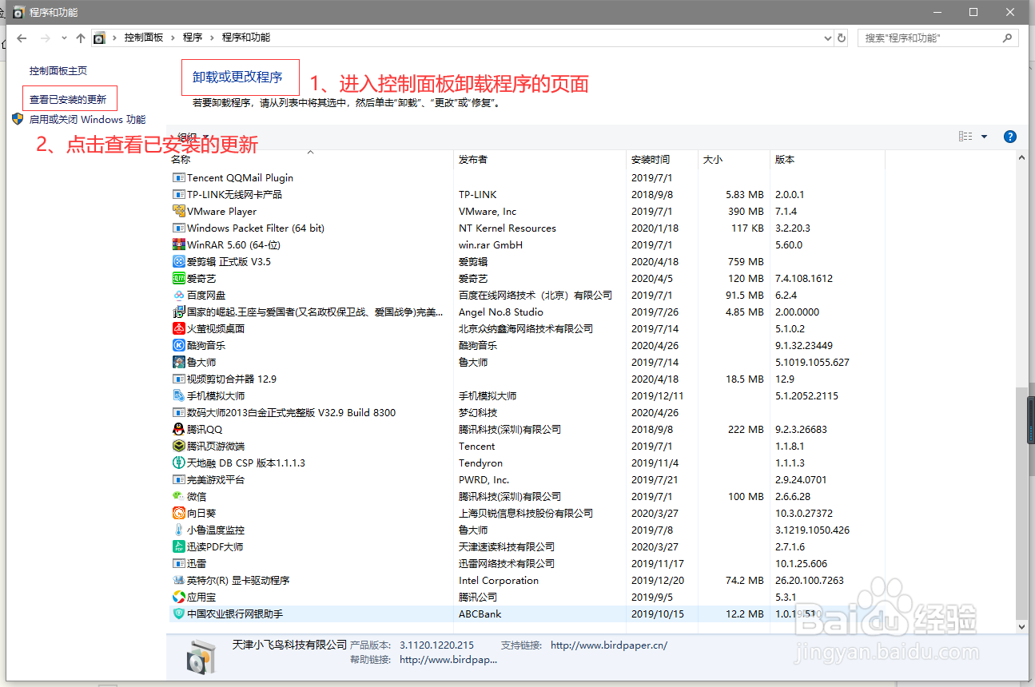Image resolution: width=1035 pixels, height=687 pixels.
Task: Select the 向日葵 icon
Action: [x=179, y=514]
